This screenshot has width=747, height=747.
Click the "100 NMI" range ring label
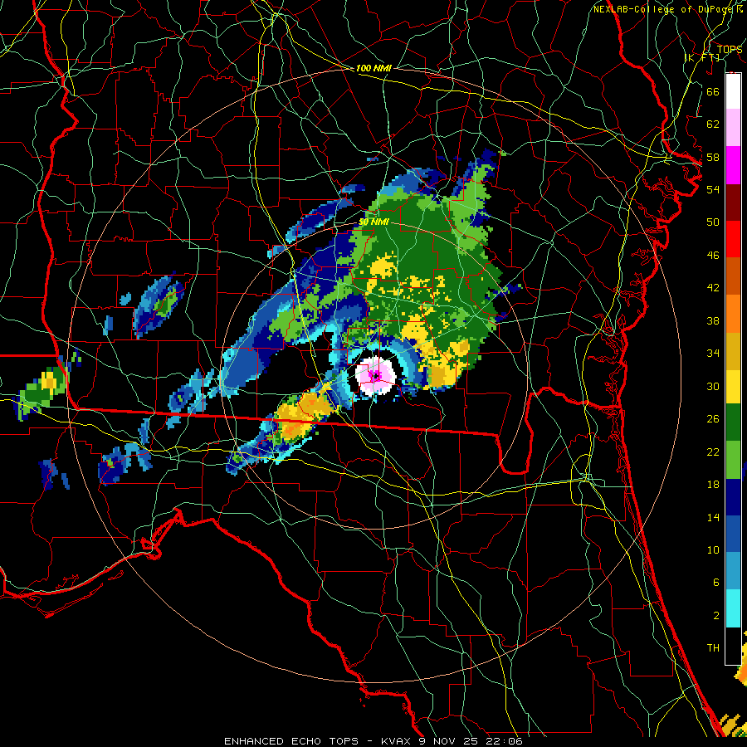pos(373,68)
